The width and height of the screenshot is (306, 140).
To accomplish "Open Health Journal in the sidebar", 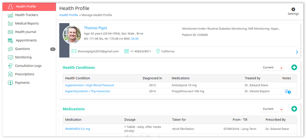I will tap(25, 32).
